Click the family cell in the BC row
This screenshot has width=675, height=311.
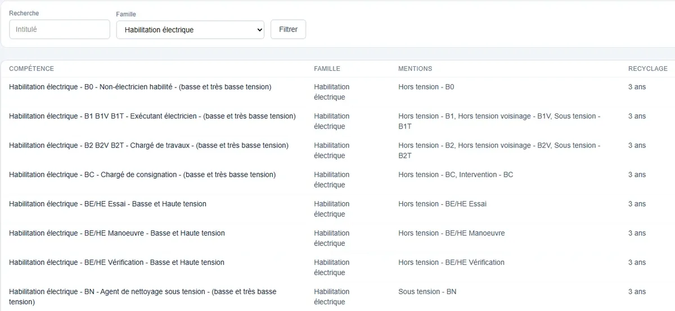click(331, 180)
